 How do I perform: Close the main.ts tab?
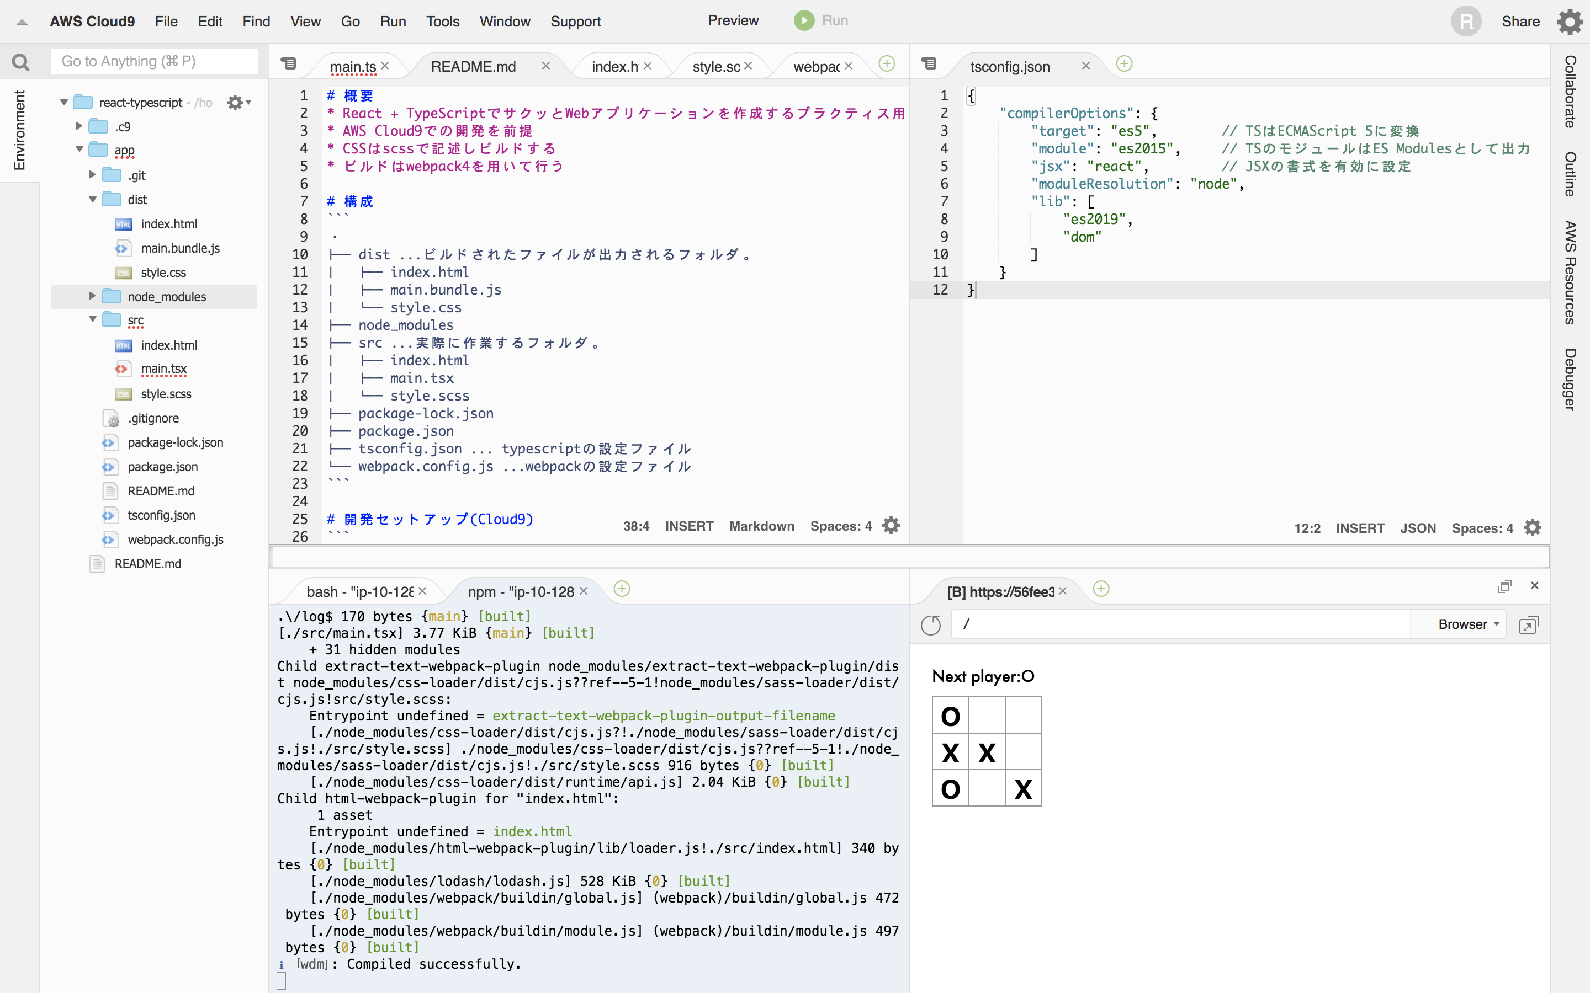[385, 66]
